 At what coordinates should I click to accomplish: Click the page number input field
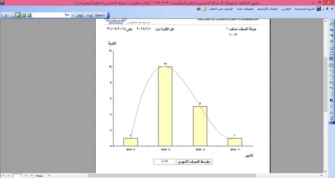(17, 176)
